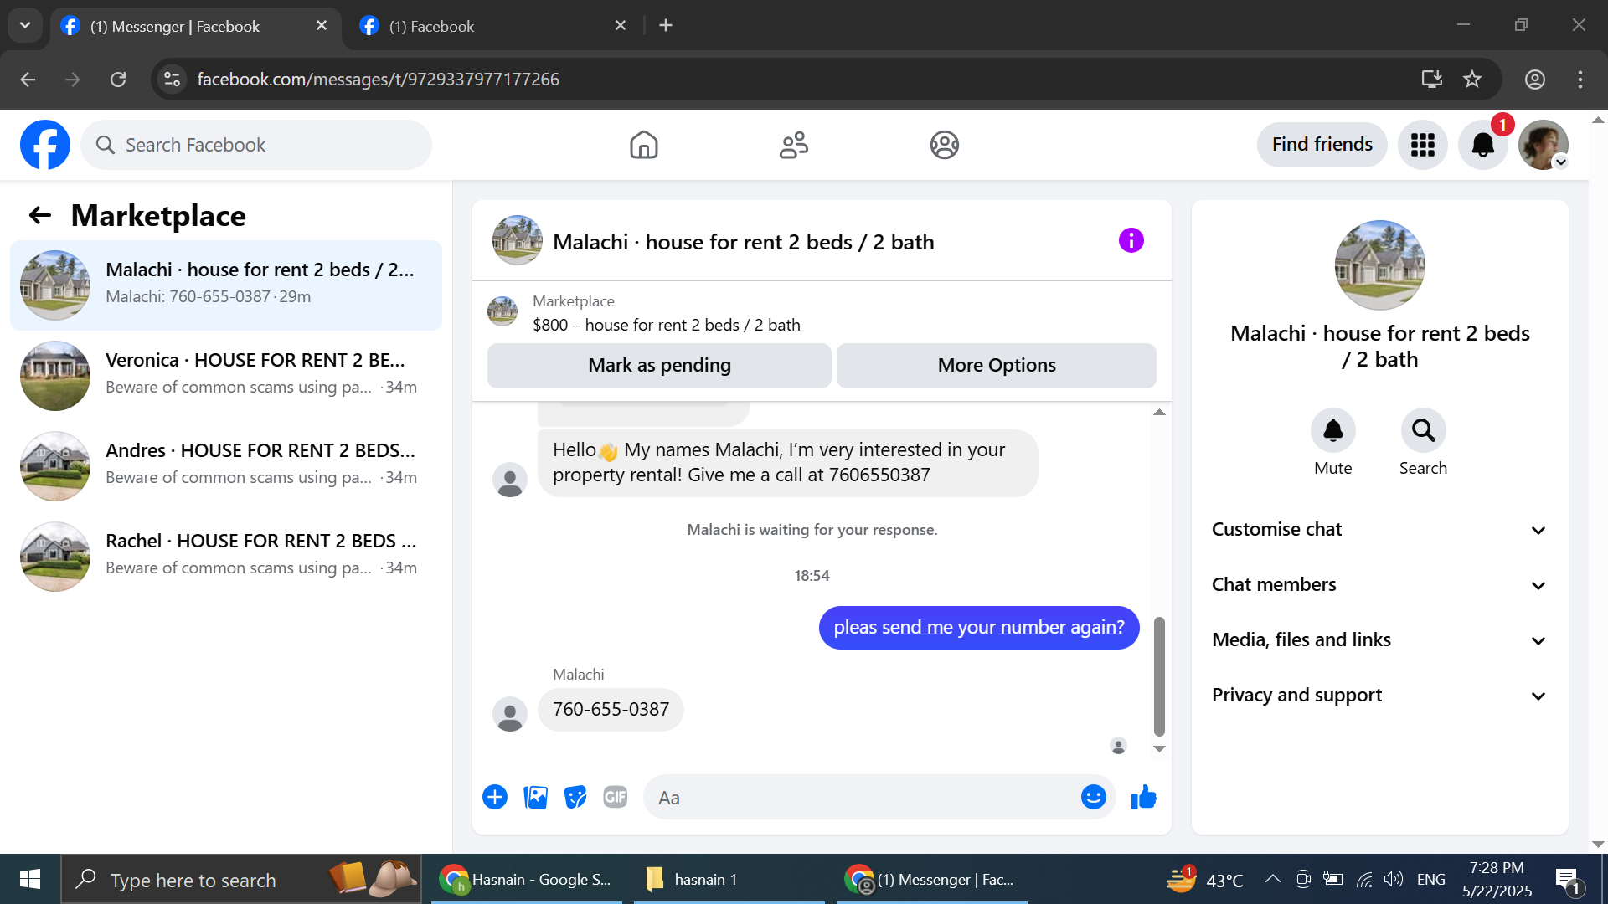Open Hasnain Google Chrome taskbar window
The width and height of the screenshot is (1608, 904).
click(527, 880)
